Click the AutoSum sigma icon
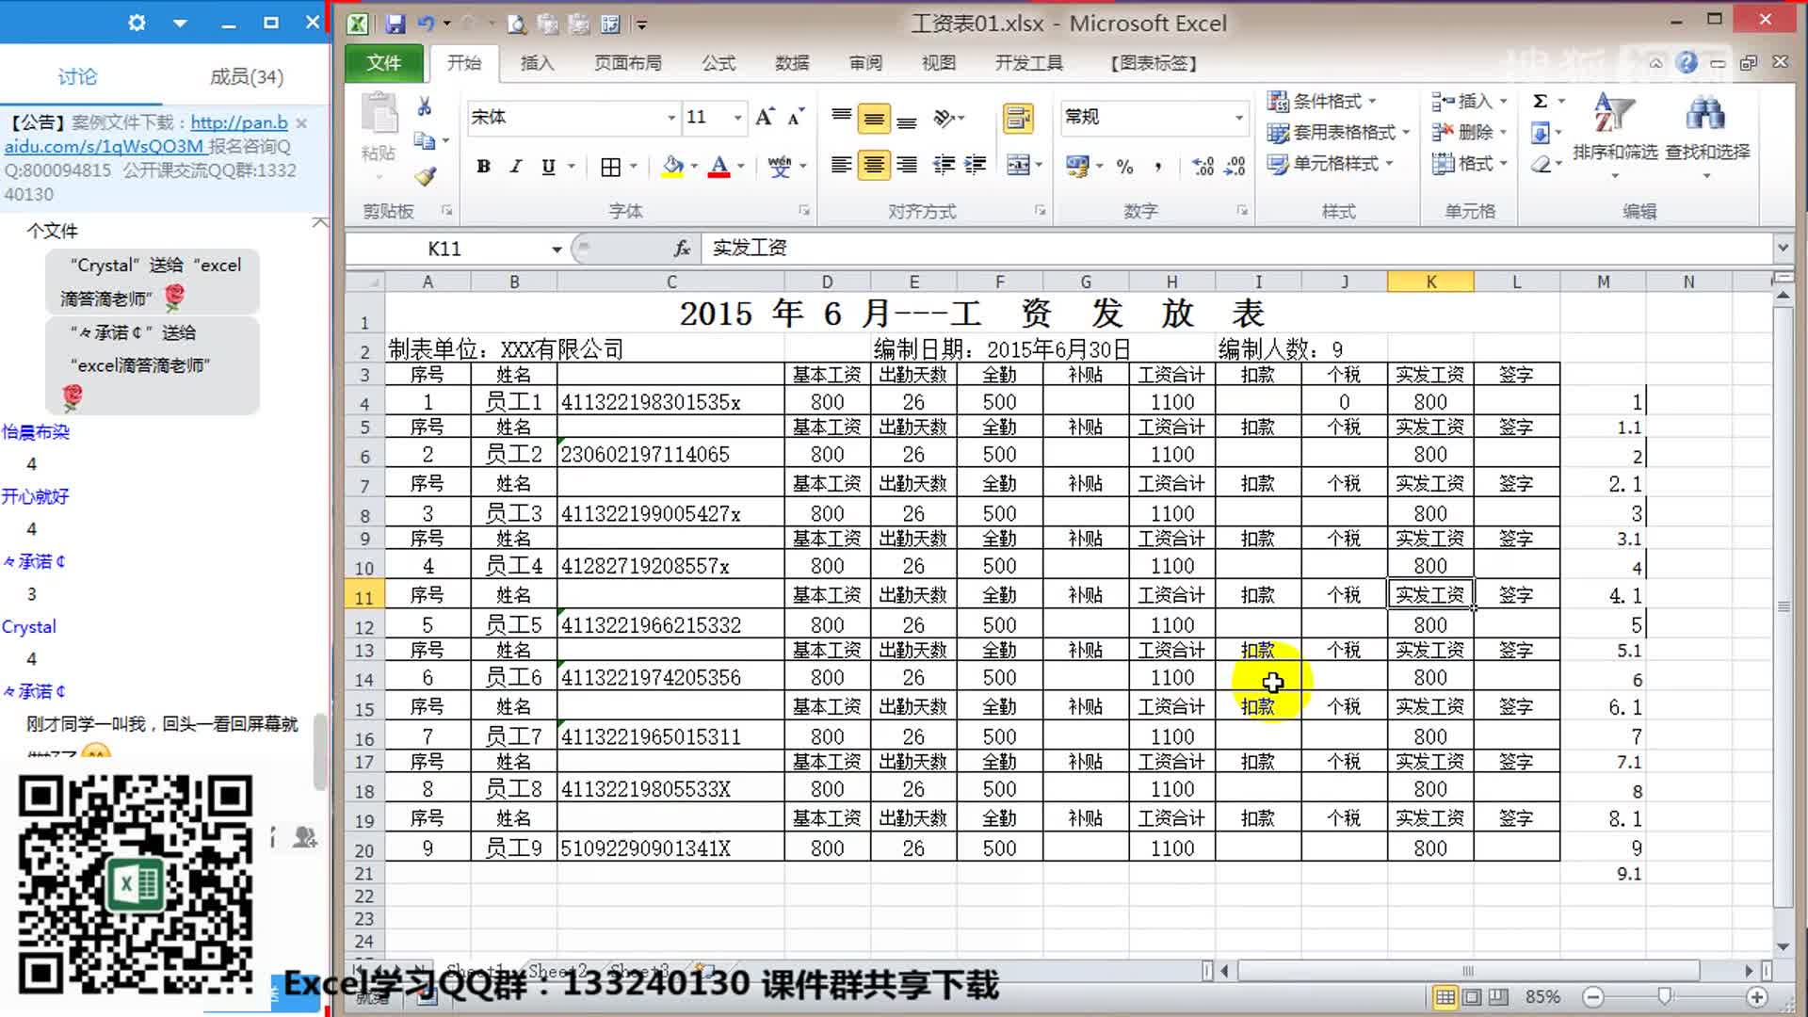 point(1540,101)
